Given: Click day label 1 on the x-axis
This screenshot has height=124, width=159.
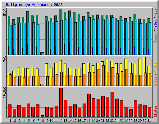Looking at the screenshot, I should [10, 121].
